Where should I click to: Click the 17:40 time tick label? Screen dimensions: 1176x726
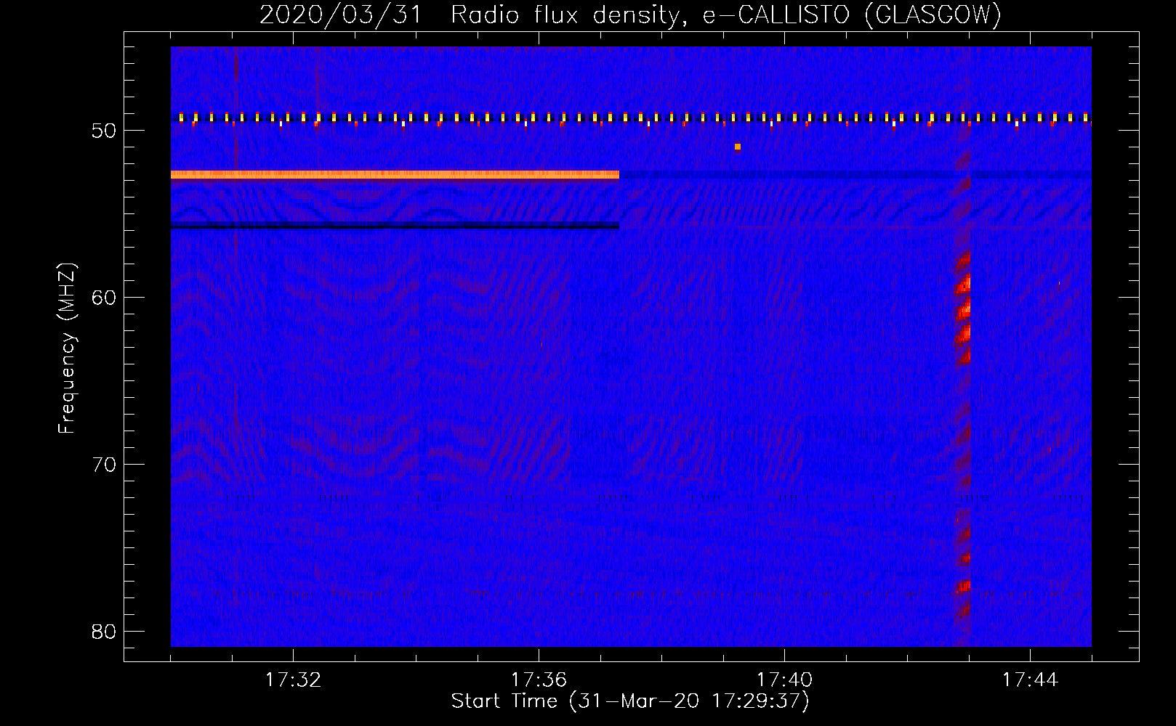tap(784, 680)
